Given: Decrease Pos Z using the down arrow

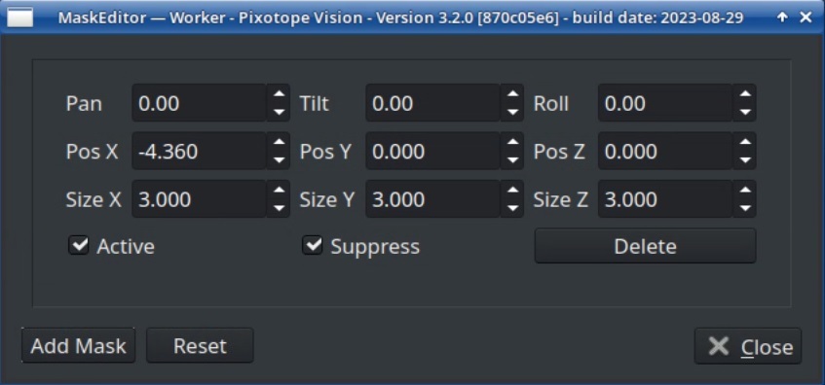Looking at the screenshot, I should (745, 160).
